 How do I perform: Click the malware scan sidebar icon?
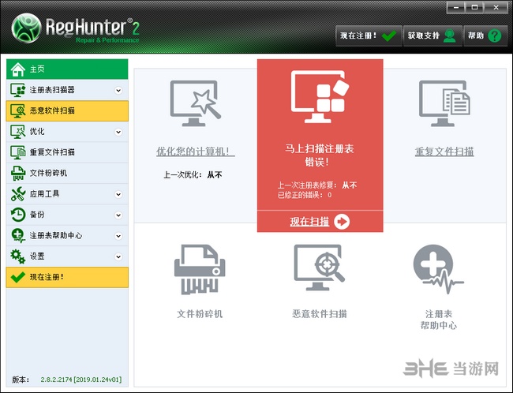(17, 111)
